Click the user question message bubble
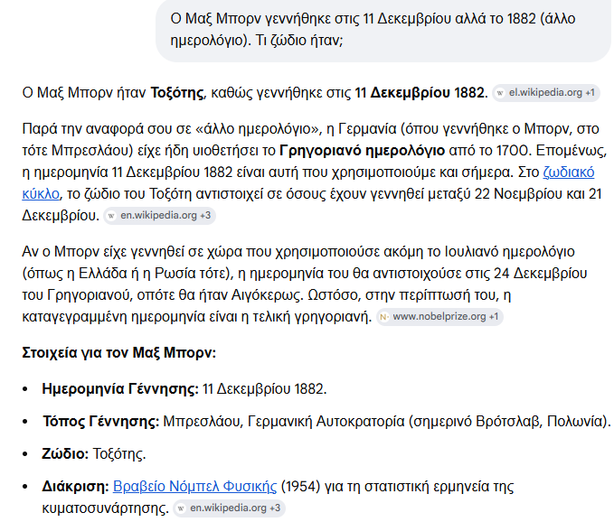Viewport: 614px width, 522px height. click(x=383, y=30)
